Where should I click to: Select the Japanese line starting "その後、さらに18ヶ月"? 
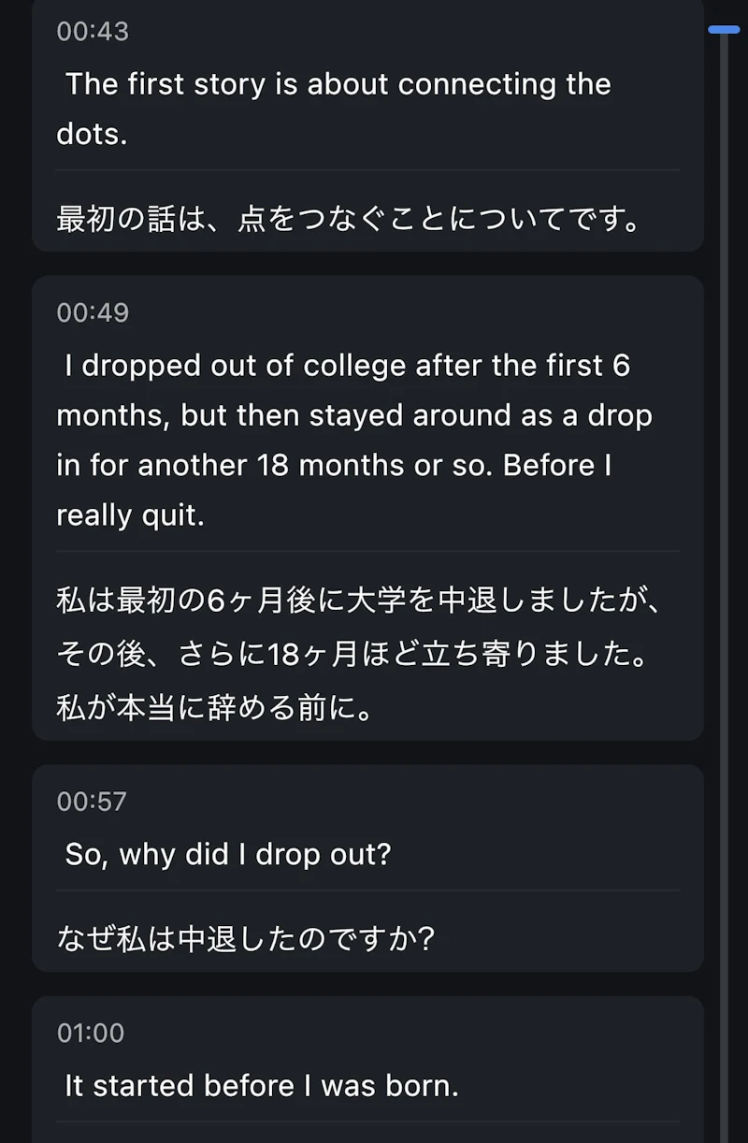pos(352,655)
